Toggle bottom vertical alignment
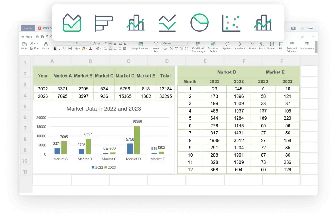 (x=115, y=44)
